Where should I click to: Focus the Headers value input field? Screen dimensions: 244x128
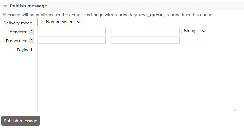(x=145, y=31)
